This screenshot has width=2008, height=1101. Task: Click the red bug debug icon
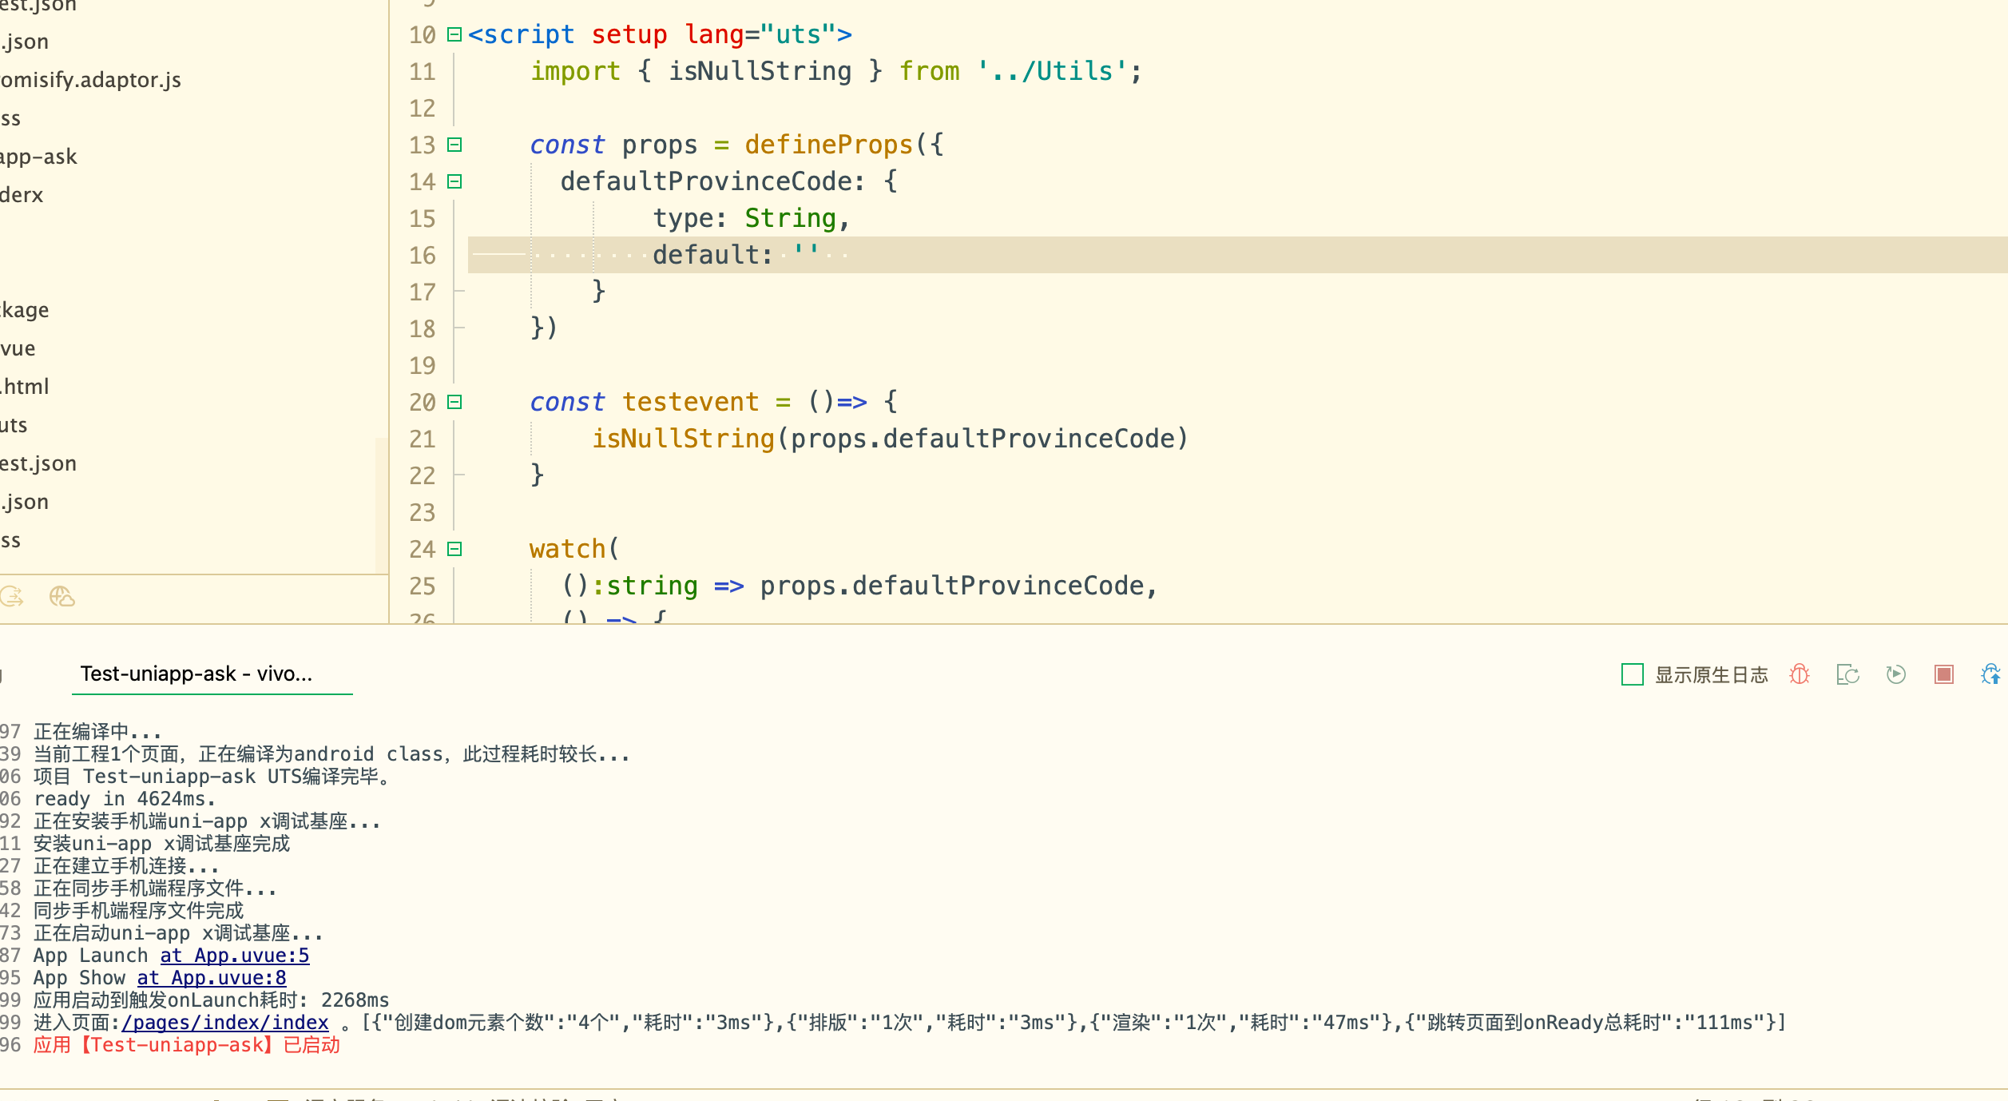[1800, 674]
